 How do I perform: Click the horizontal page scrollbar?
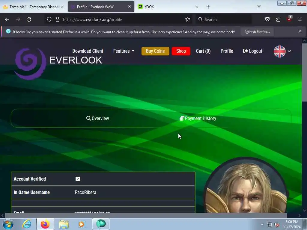pos(146,215)
